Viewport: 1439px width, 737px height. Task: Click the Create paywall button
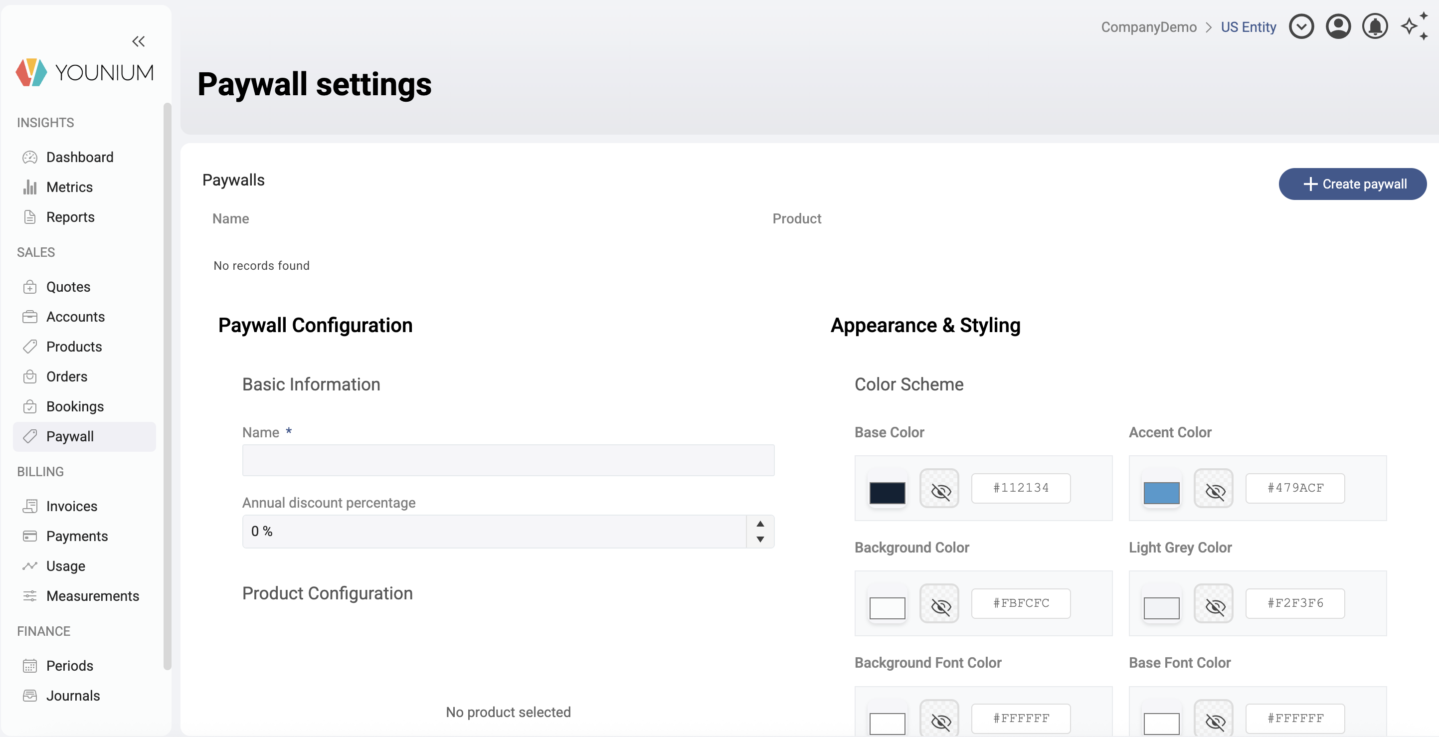(1352, 184)
